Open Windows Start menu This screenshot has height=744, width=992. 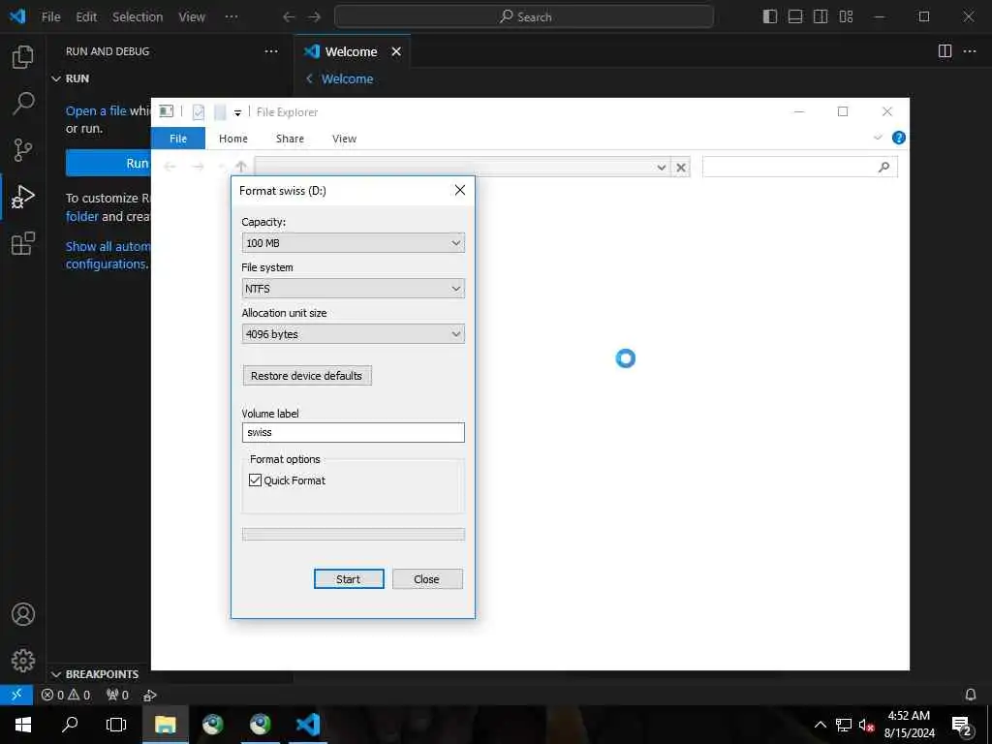click(23, 725)
